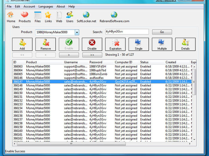Select row with ID 366150
This screenshot has width=209, height=156.
pyautogui.click(x=102, y=93)
